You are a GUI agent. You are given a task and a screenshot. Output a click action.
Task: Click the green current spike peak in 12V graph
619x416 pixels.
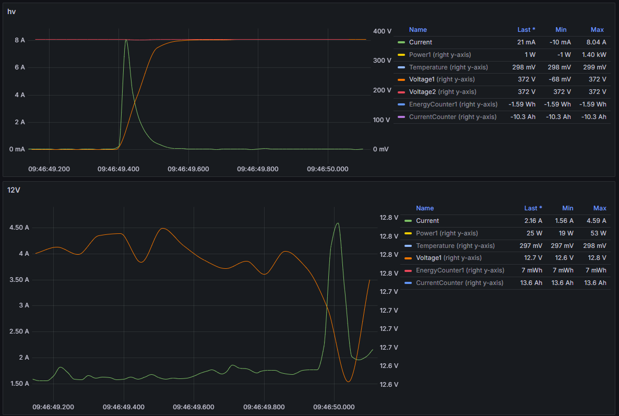pyautogui.click(x=338, y=223)
